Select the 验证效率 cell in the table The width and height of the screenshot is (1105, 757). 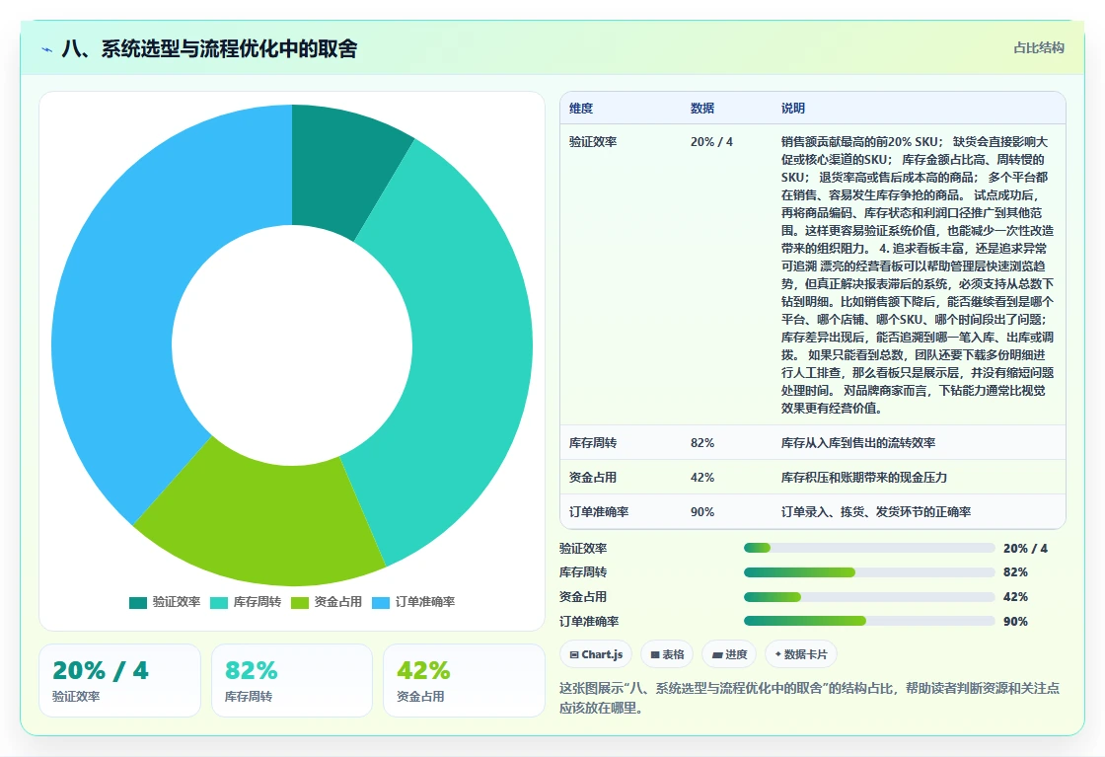593,142
